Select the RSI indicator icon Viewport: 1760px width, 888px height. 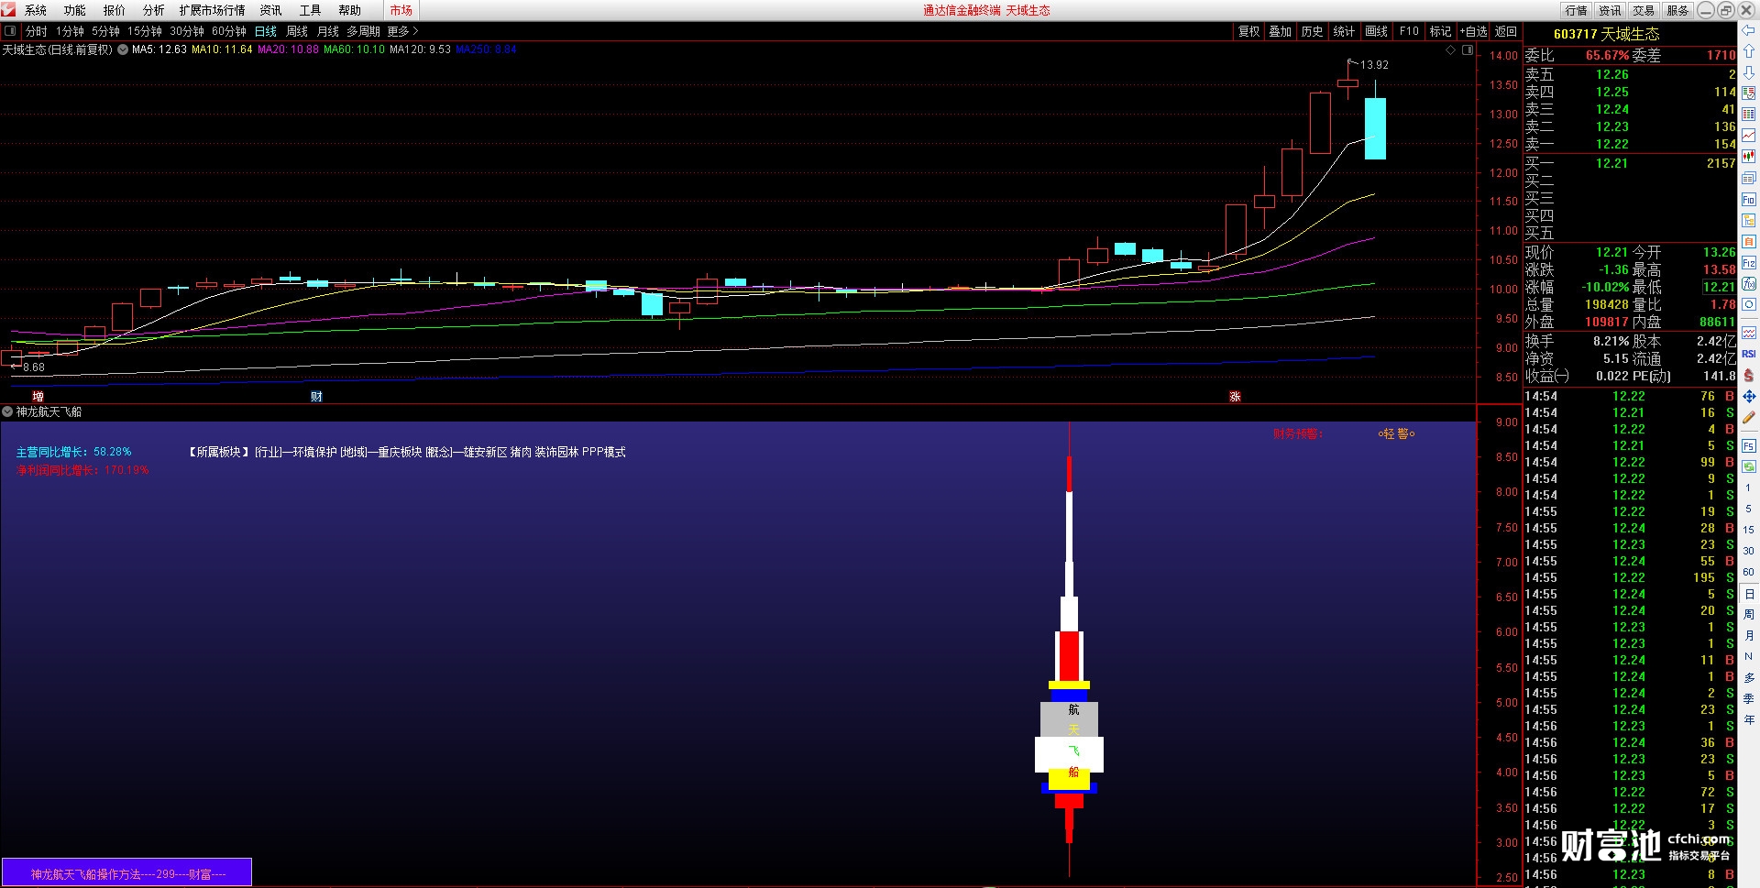(x=1749, y=354)
